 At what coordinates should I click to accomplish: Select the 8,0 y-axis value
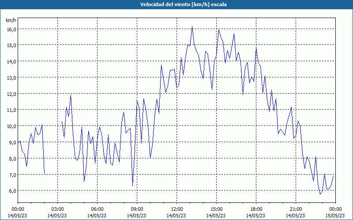[12, 158]
